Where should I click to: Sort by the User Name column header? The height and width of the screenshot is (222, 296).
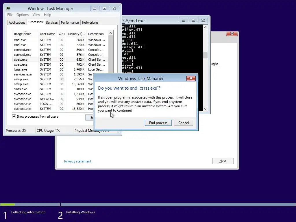[x=47, y=34]
